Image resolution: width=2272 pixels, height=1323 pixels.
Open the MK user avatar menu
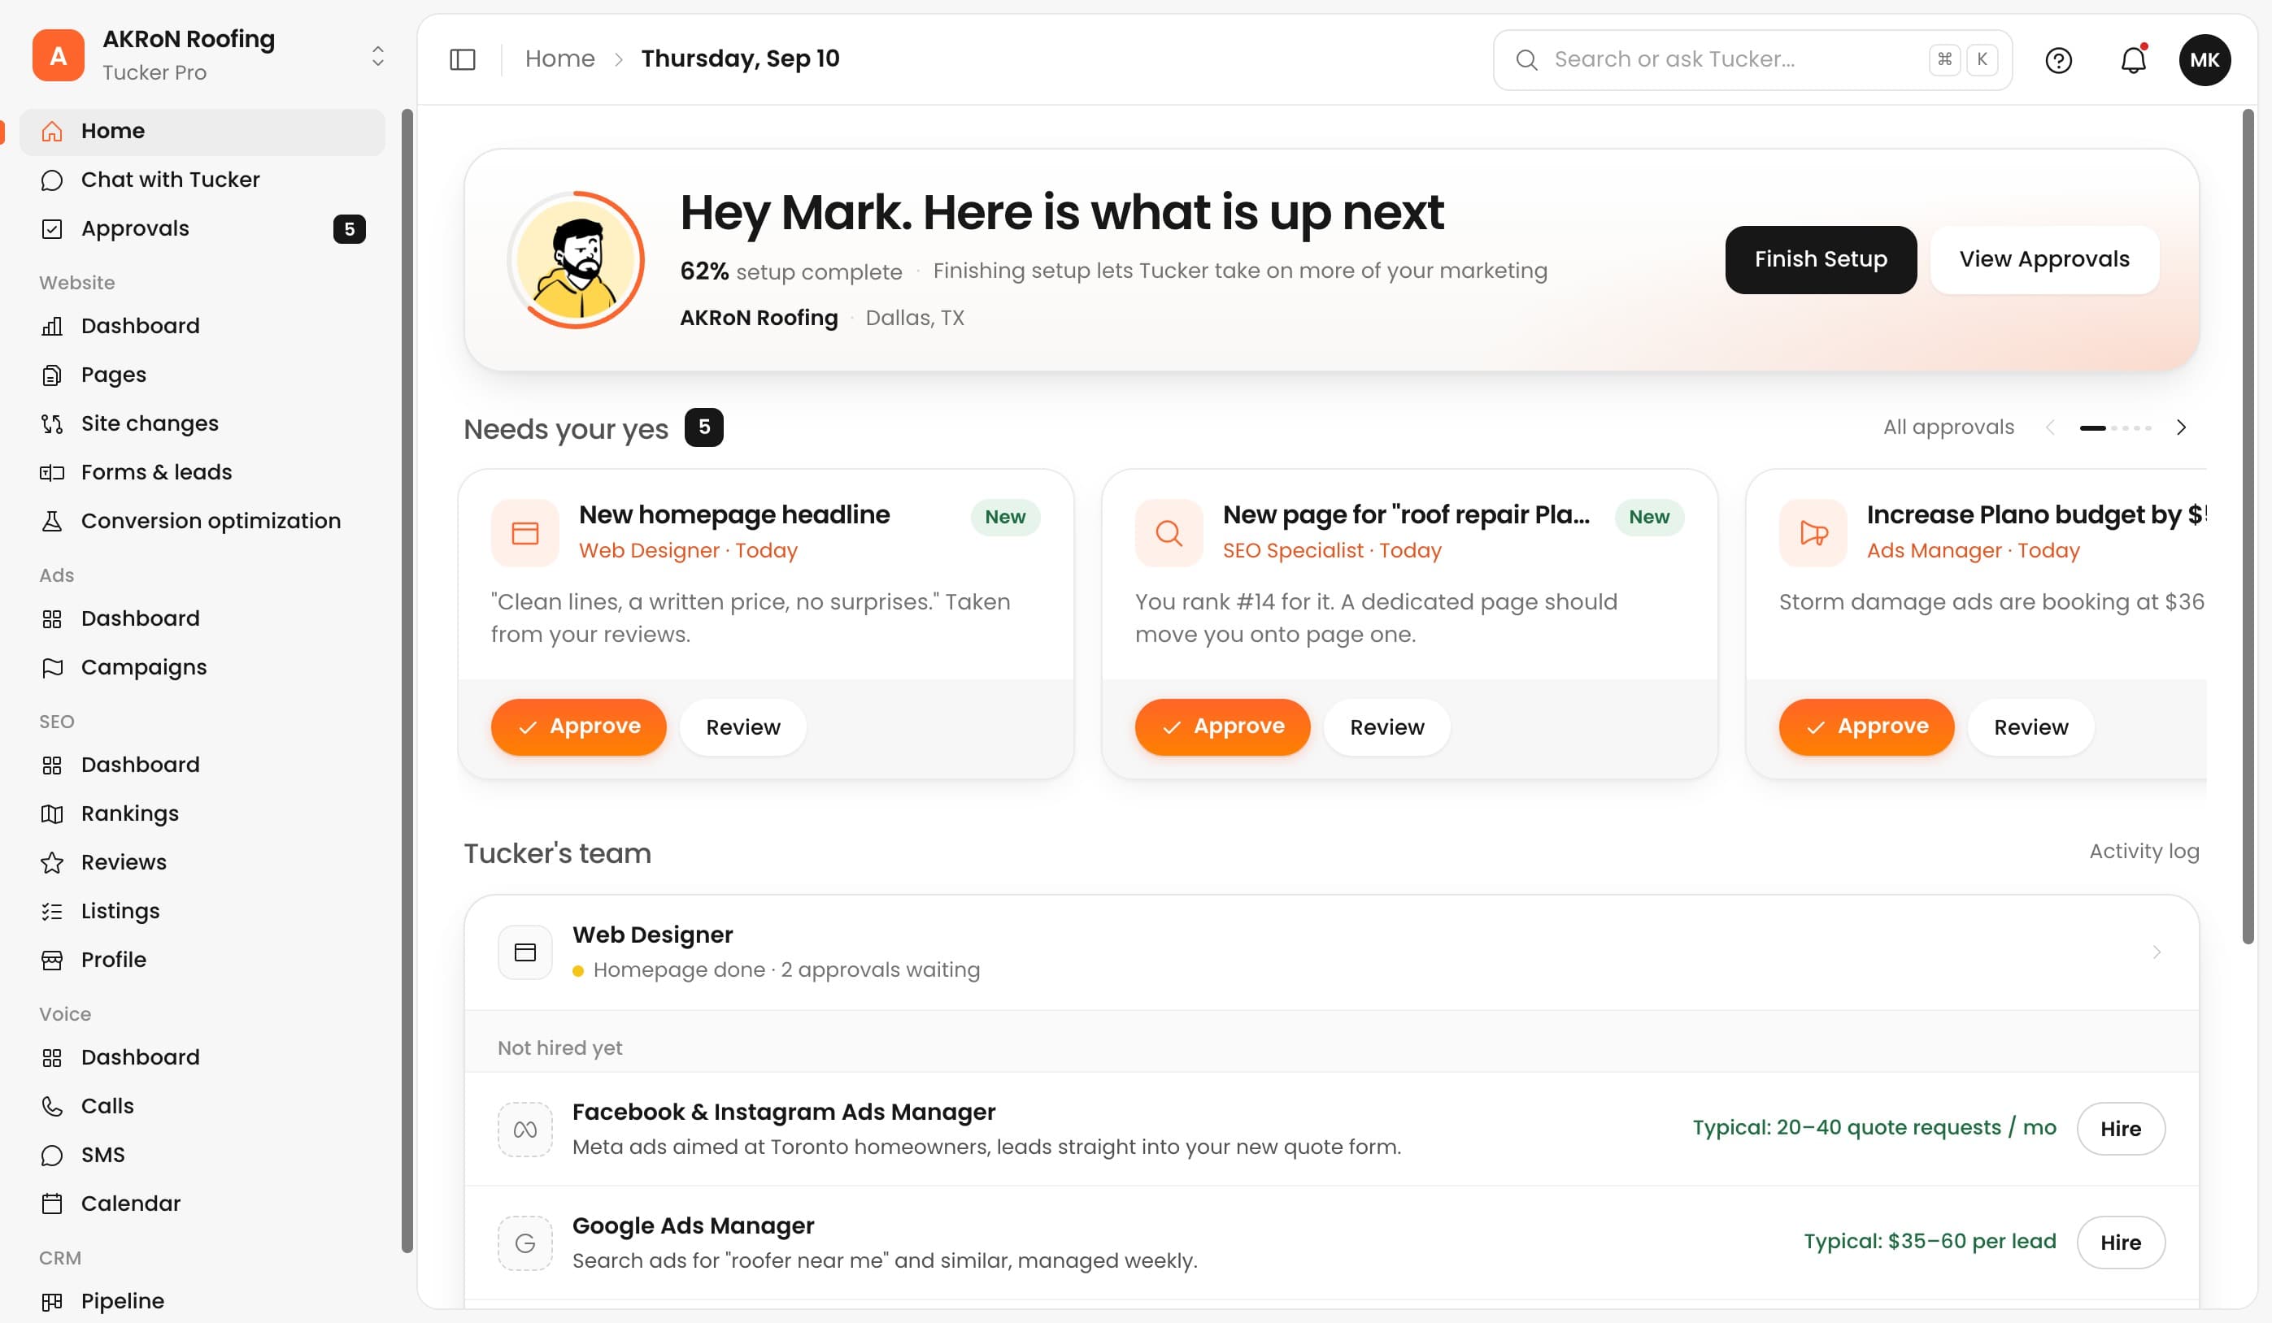[x=2205, y=59]
